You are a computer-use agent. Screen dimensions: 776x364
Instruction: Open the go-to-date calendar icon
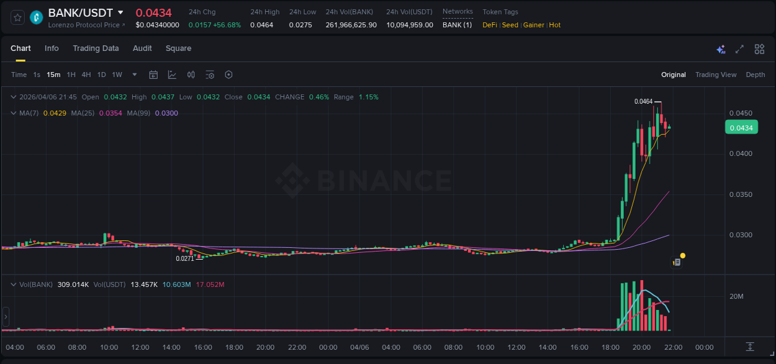point(153,75)
